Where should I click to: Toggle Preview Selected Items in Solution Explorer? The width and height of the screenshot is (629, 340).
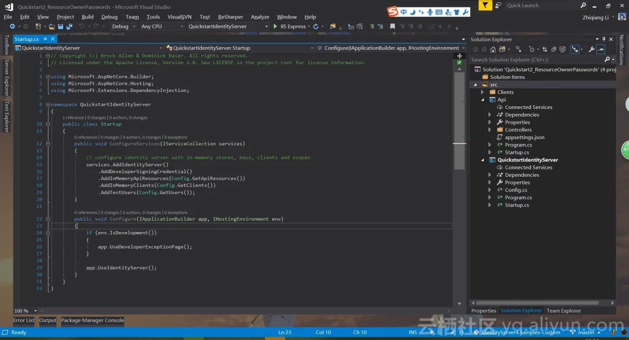point(601,49)
